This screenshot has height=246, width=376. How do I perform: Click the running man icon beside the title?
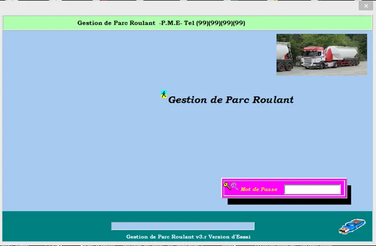[163, 95]
